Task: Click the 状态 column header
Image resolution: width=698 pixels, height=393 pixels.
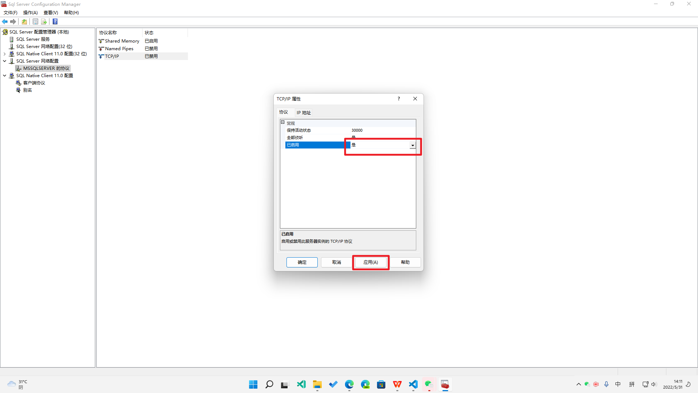Action: coord(165,33)
